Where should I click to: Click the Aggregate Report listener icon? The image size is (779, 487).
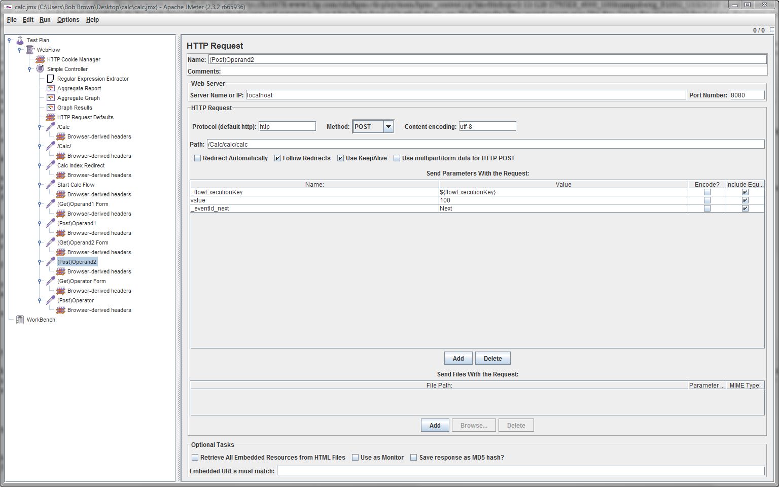click(50, 88)
